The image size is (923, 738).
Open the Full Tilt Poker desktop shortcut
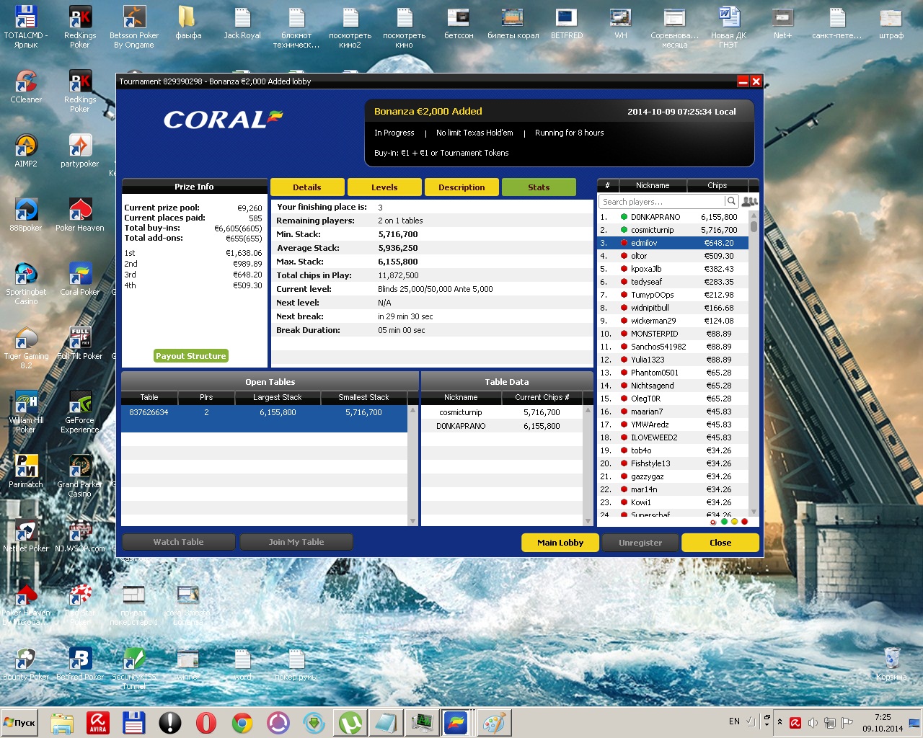pos(80,343)
